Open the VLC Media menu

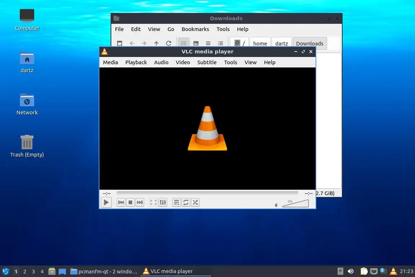(110, 62)
